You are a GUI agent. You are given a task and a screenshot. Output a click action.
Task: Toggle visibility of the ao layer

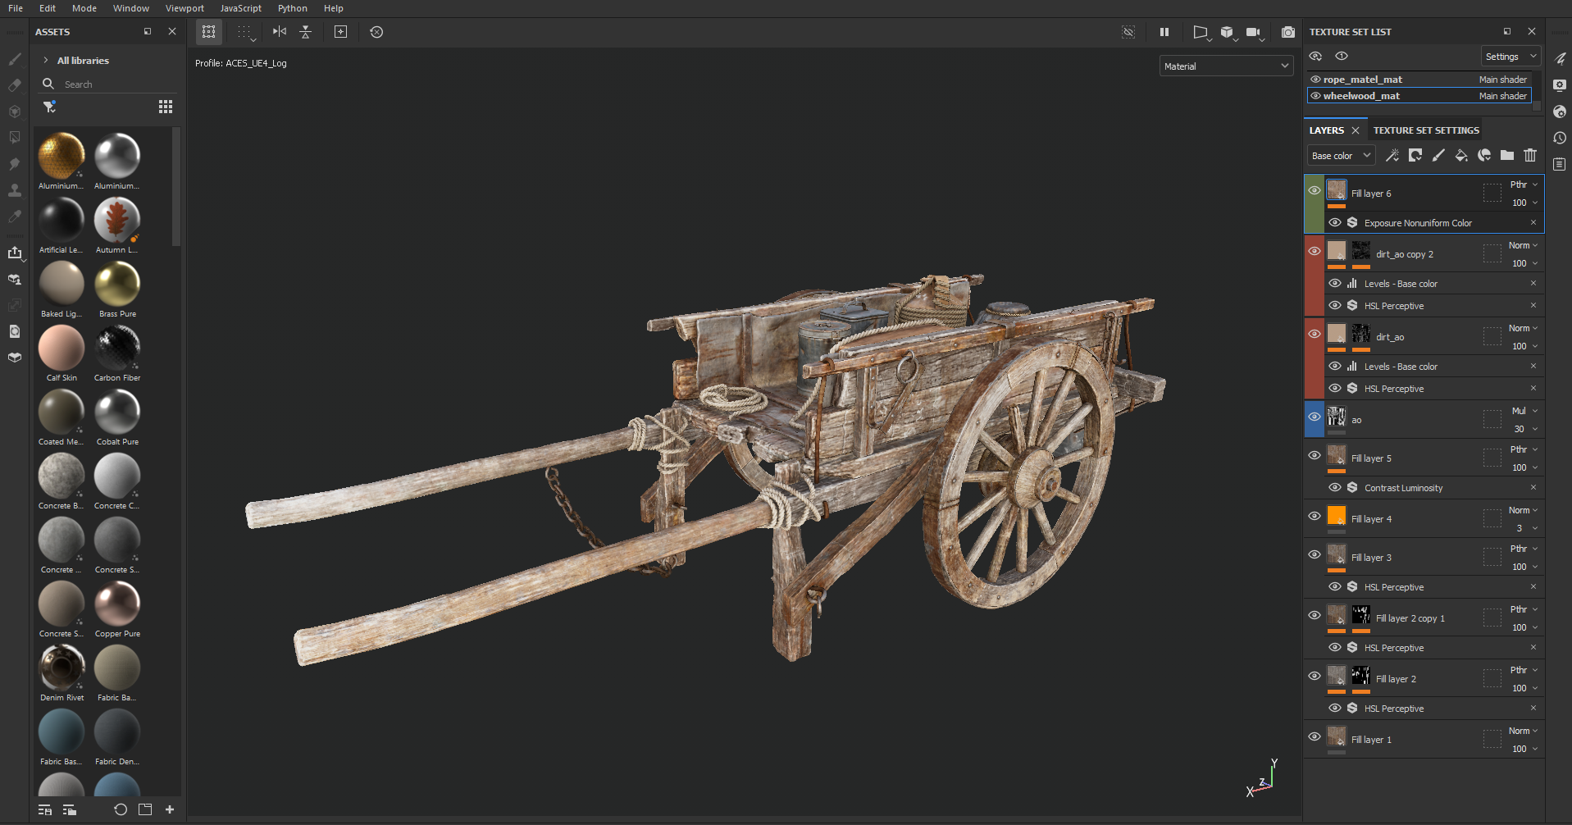coord(1315,417)
